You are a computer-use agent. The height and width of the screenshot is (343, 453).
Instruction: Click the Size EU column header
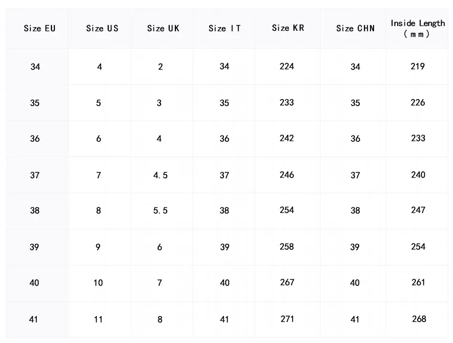point(40,29)
